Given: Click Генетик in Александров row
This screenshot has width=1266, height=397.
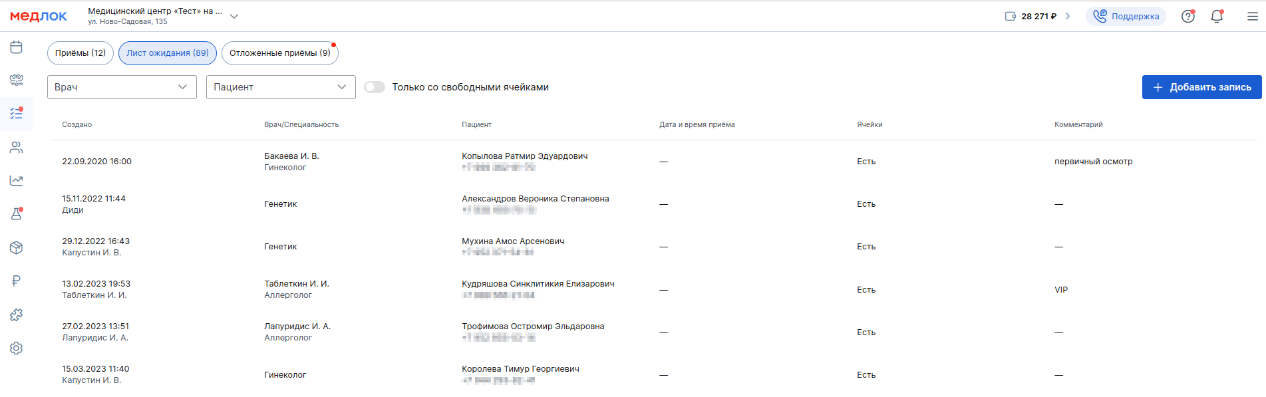Looking at the screenshot, I should (x=280, y=204).
